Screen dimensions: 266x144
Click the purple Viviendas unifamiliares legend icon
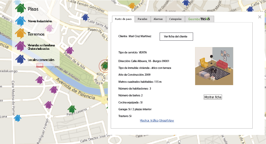[x=20, y=47]
